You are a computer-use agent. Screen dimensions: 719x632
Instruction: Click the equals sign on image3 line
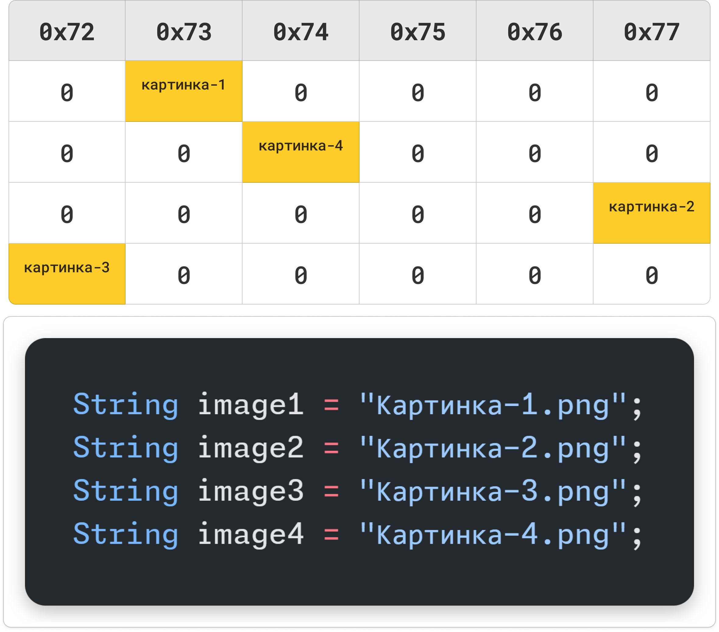(331, 492)
